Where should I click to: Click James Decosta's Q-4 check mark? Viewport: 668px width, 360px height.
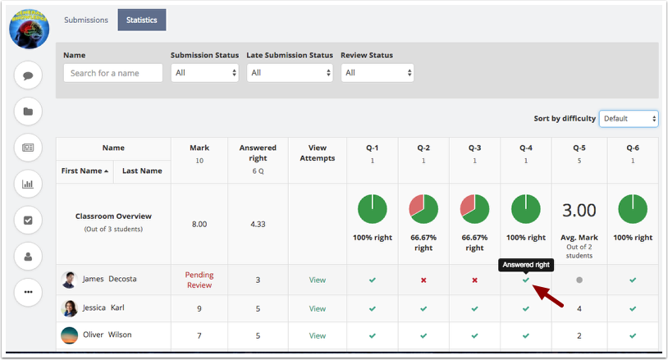[526, 280]
